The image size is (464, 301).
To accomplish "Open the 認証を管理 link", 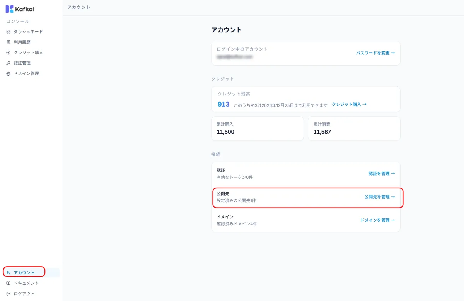I will tap(382, 174).
